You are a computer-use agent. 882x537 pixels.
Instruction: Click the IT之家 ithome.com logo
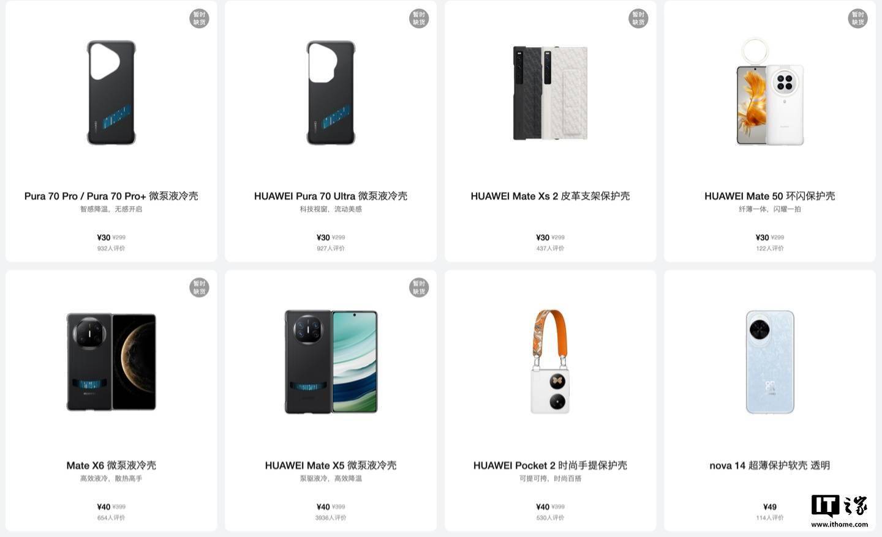point(840,511)
